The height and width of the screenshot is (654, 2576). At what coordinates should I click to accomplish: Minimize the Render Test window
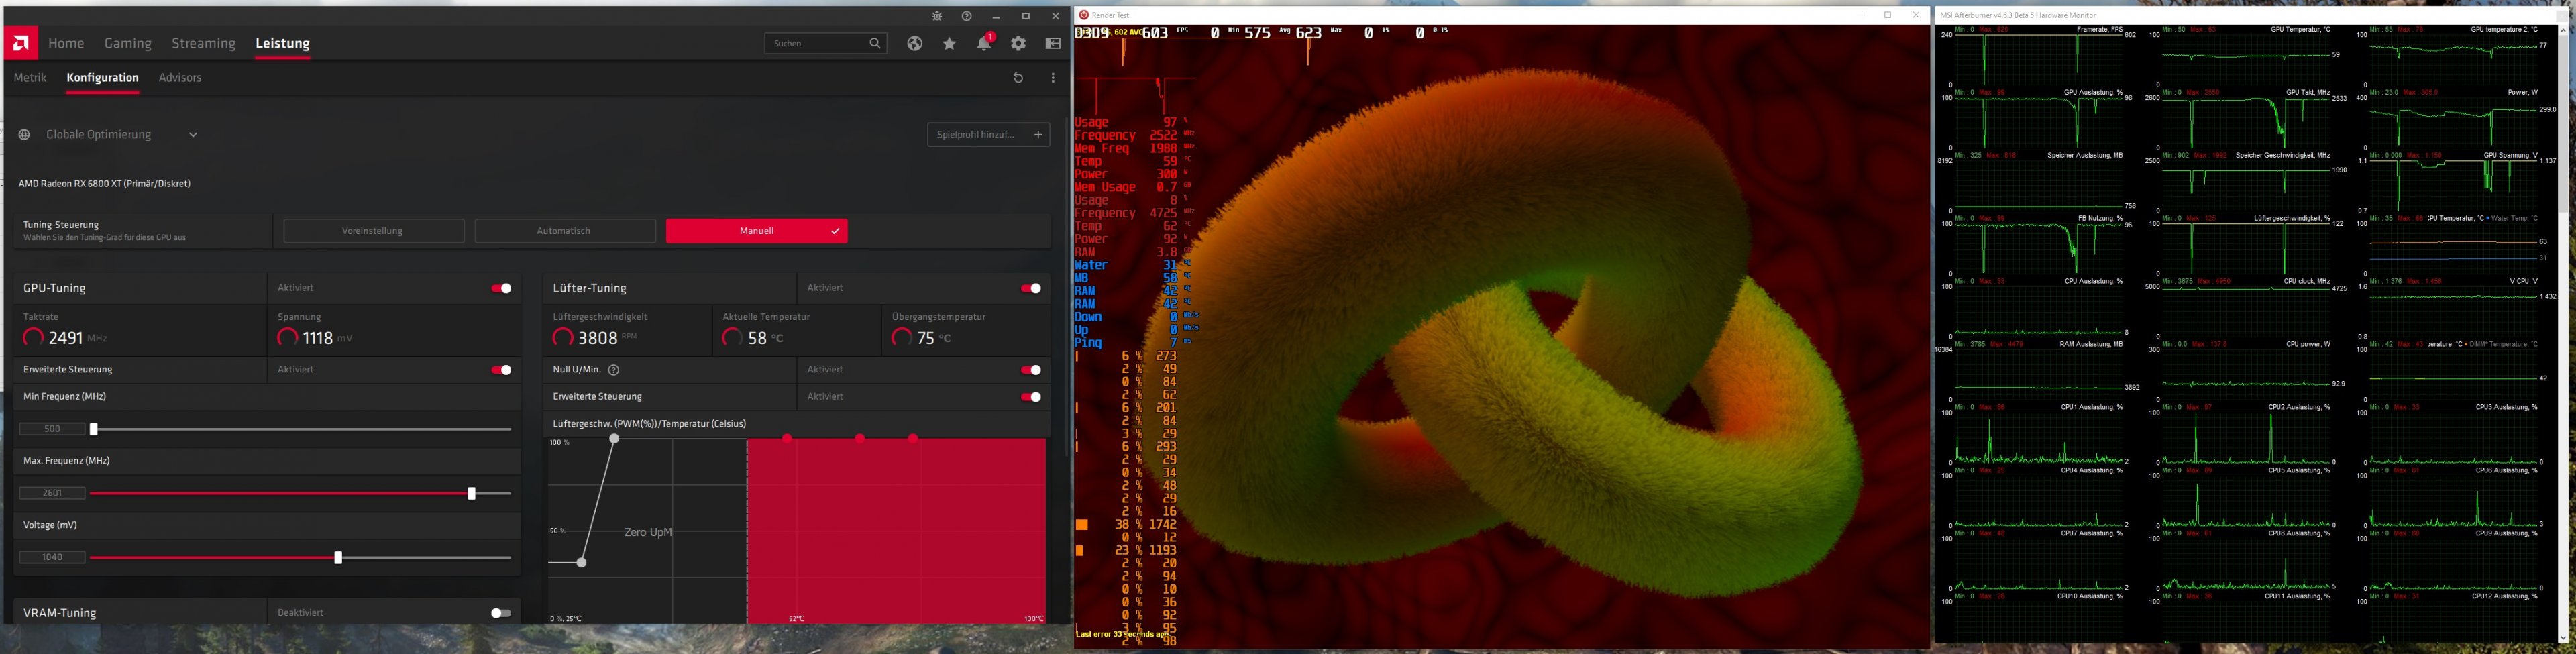coord(1860,15)
